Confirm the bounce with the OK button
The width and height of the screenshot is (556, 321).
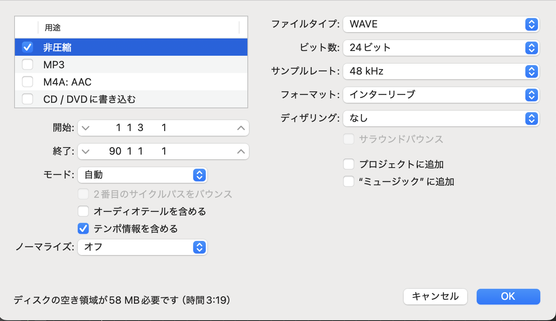coord(508,296)
